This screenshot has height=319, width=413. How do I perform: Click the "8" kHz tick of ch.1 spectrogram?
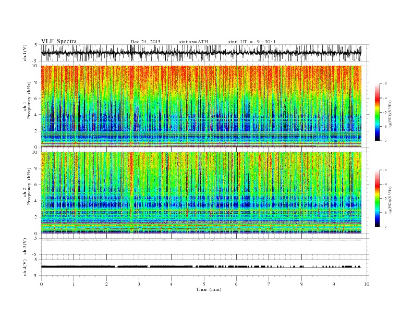(37, 82)
